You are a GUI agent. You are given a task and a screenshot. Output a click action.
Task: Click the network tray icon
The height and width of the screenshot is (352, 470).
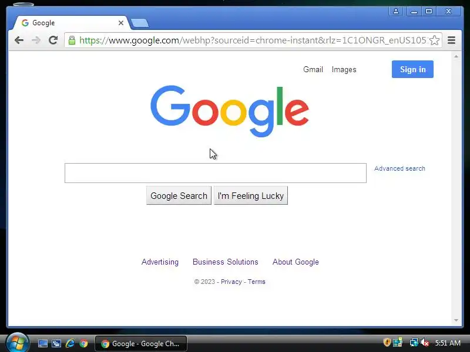(414, 342)
